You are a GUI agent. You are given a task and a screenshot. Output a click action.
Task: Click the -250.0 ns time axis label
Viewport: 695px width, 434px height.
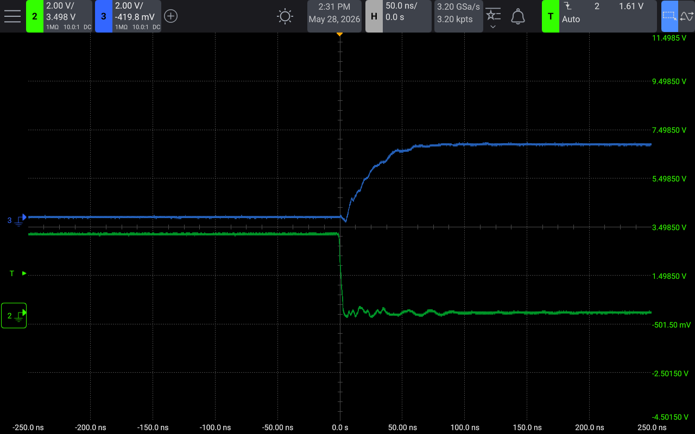click(x=28, y=427)
